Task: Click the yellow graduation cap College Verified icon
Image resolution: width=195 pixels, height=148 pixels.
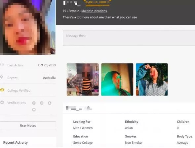Action: (2, 90)
